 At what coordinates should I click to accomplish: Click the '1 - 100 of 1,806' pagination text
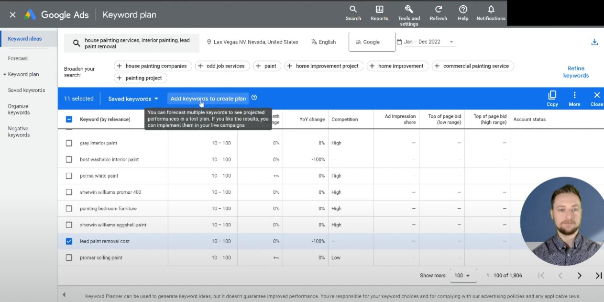[x=504, y=276]
